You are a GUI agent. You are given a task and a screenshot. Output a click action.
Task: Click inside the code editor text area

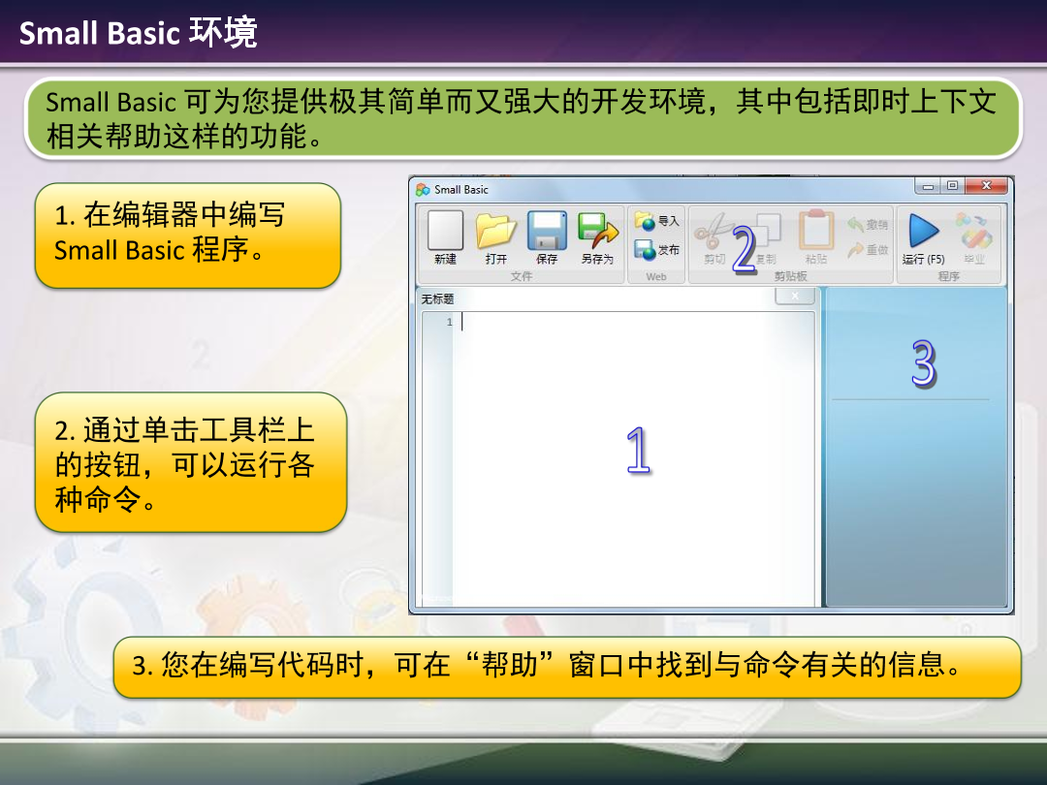(x=630, y=455)
